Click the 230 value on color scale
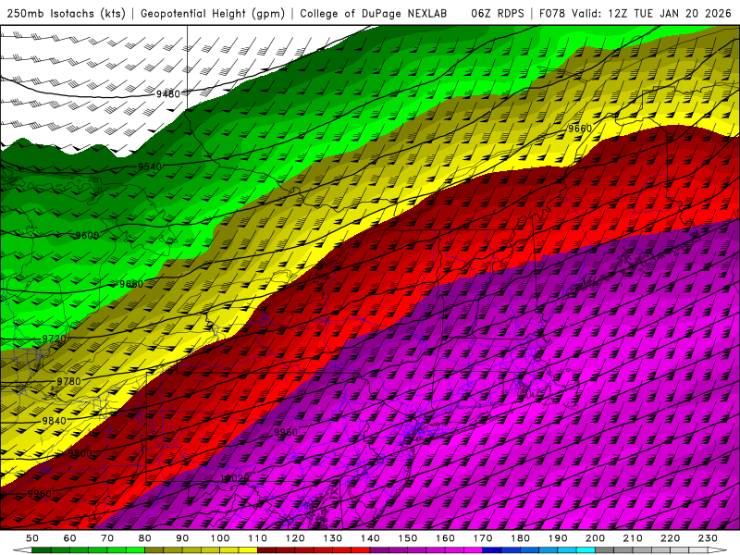This screenshot has height=555, width=740. point(708,538)
